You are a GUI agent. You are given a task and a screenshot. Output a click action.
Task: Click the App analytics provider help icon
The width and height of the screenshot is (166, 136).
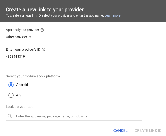42,30
